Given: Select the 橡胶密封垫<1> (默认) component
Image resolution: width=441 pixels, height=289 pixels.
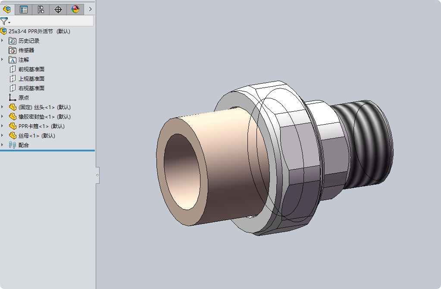Looking at the screenshot, I should [x=44, y=116].
